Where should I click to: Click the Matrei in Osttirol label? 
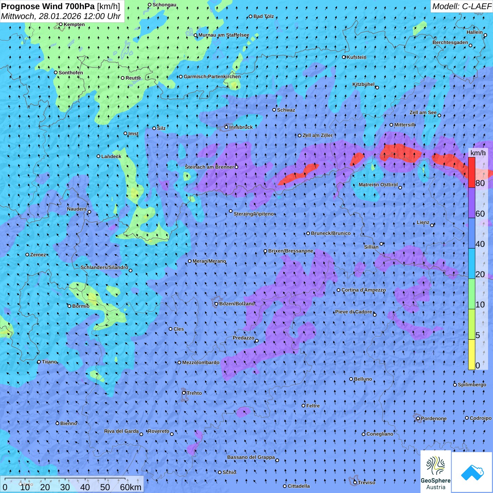[x=378, y=185]
